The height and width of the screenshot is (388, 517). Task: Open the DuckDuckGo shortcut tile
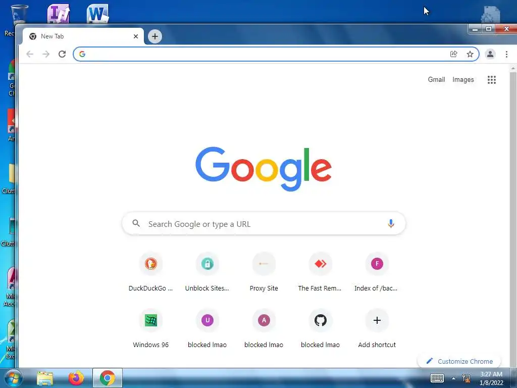click(150, 271)
